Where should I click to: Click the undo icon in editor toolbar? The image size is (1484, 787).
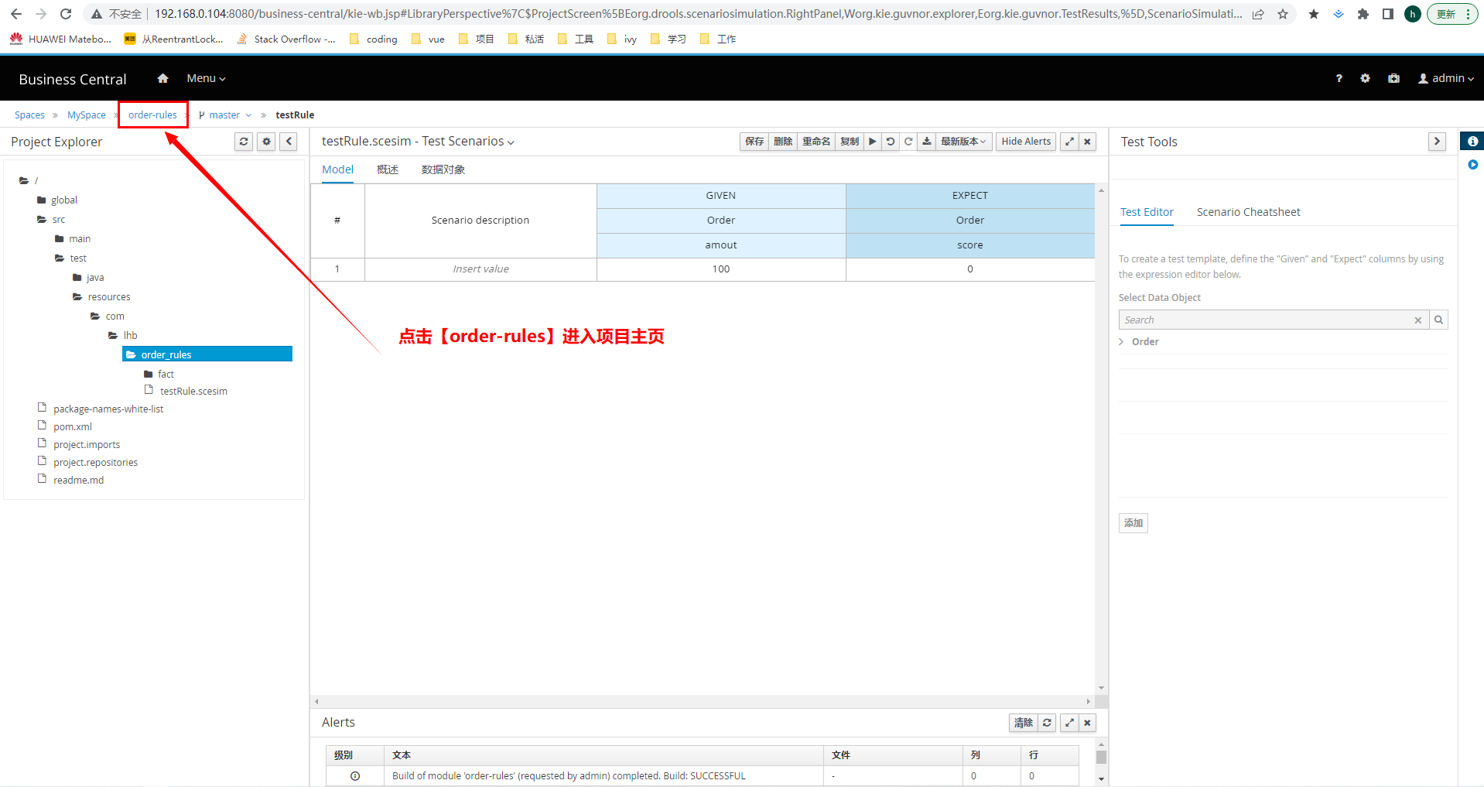[891, 142]
